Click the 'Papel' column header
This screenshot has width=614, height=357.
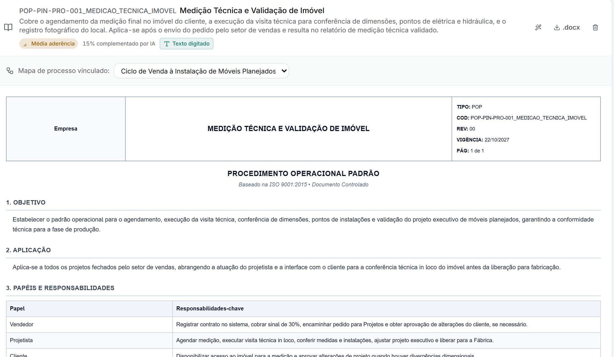pos(89,309)
